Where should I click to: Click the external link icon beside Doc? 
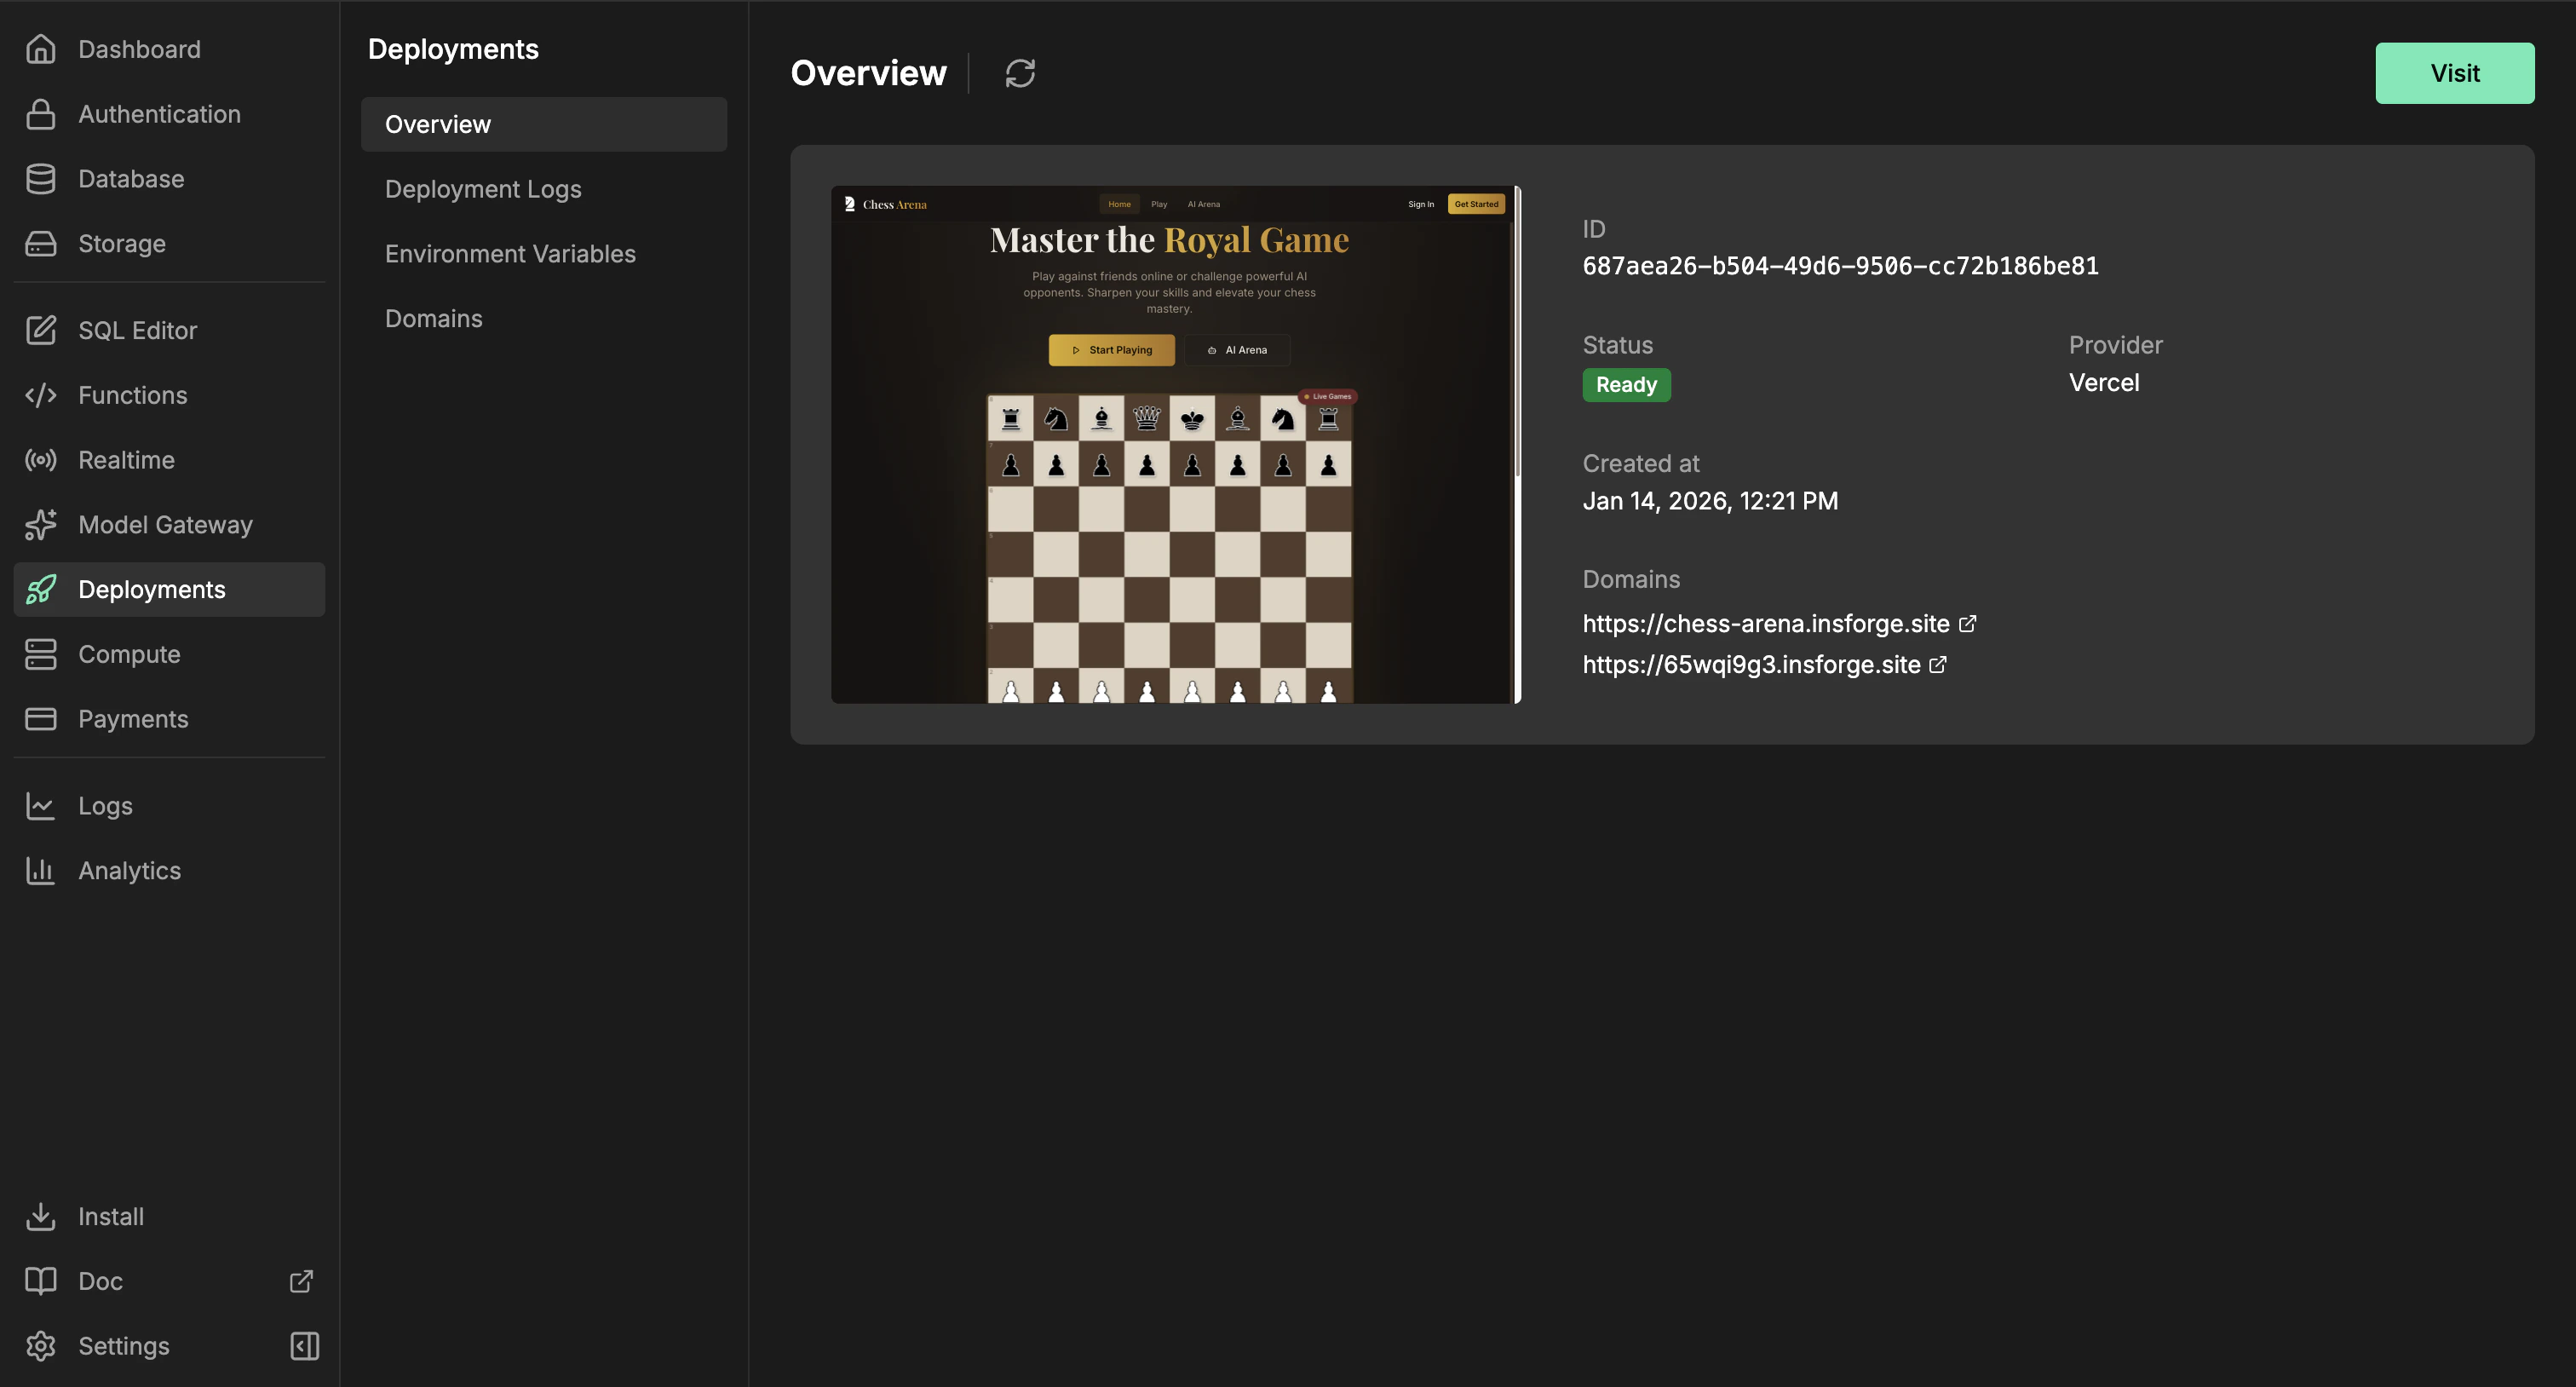click(x=301, y=1281)
